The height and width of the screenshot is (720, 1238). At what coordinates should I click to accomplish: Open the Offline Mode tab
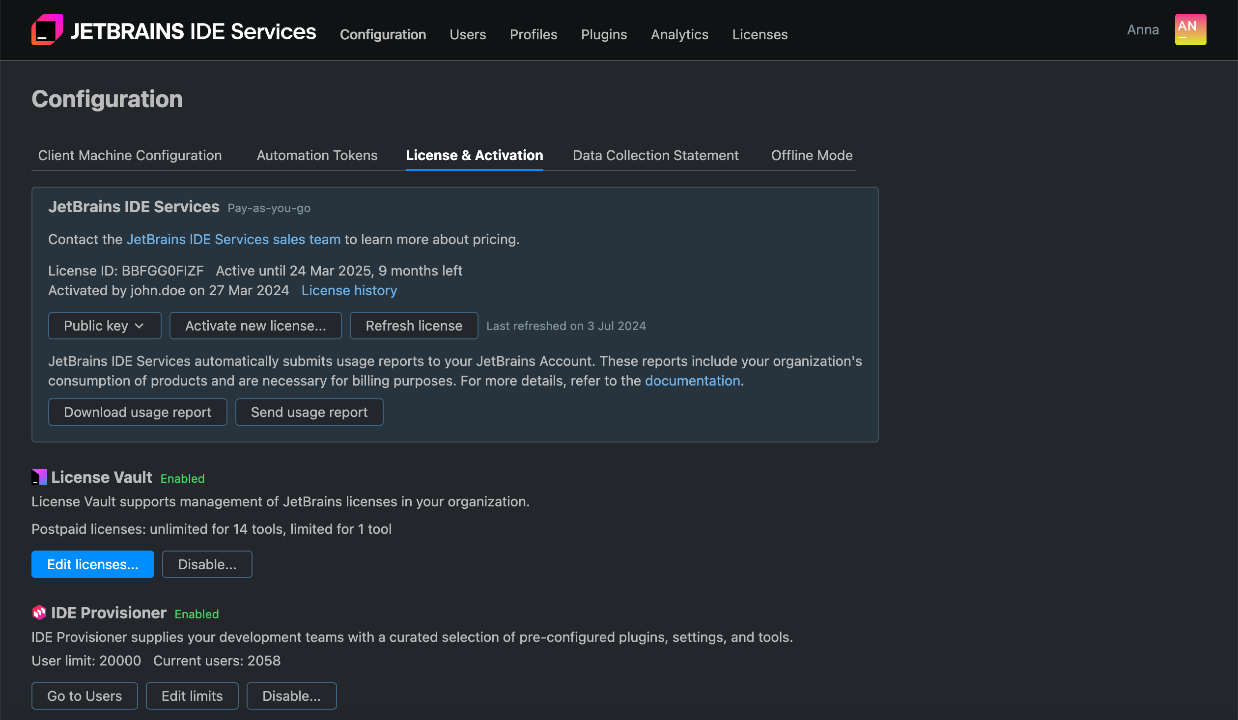tap(811, 155)
